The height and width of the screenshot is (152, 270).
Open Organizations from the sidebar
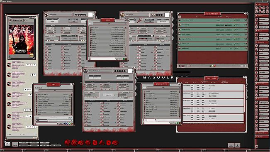pos(264,61)
